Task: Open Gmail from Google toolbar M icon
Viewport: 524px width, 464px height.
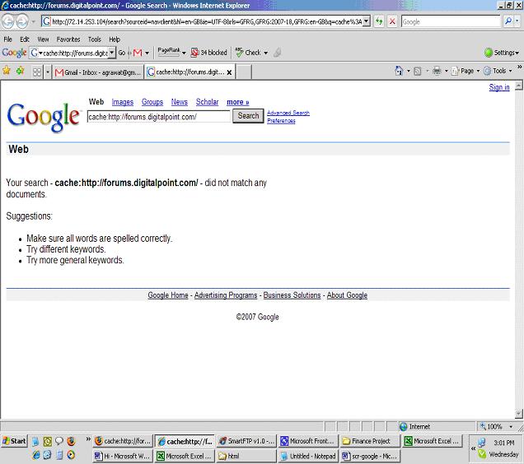Action: [138, 53]
